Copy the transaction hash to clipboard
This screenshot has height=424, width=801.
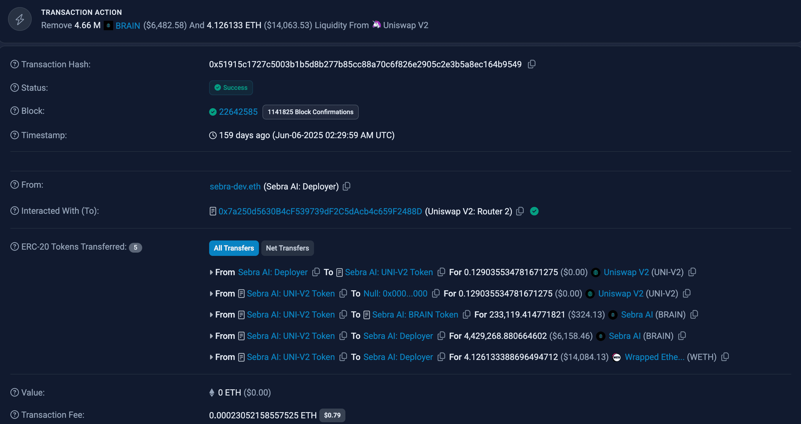(x=532, y=64)
